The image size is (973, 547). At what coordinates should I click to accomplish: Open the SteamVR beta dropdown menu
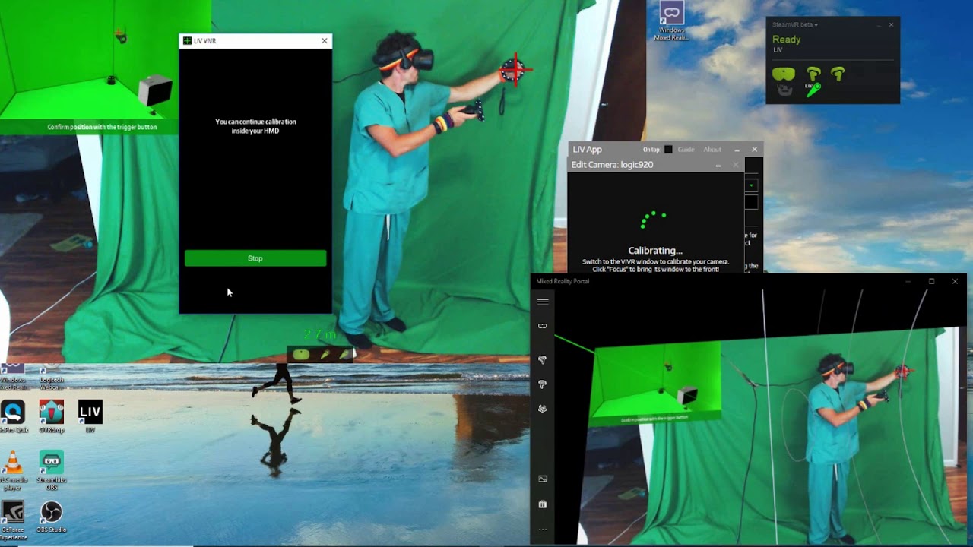[795, 25]
